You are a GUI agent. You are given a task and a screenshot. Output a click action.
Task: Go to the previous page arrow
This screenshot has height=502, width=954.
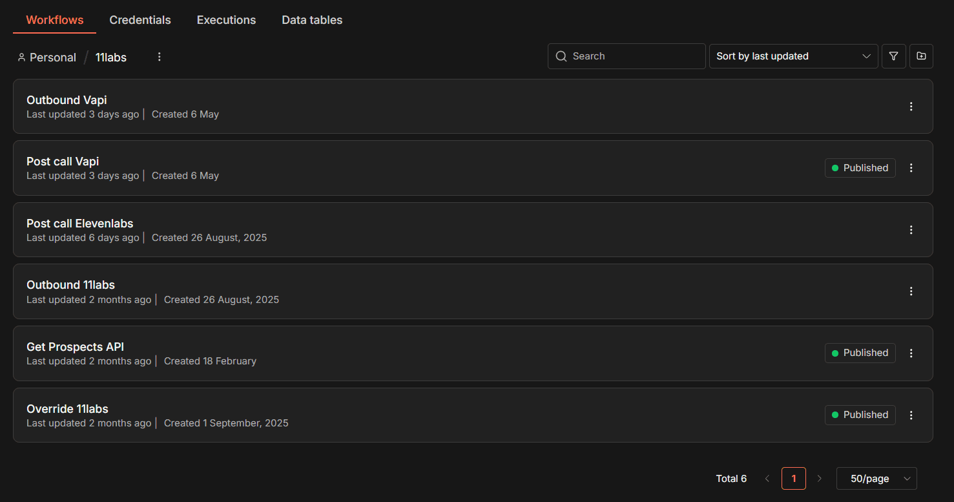tap(767, 479)
